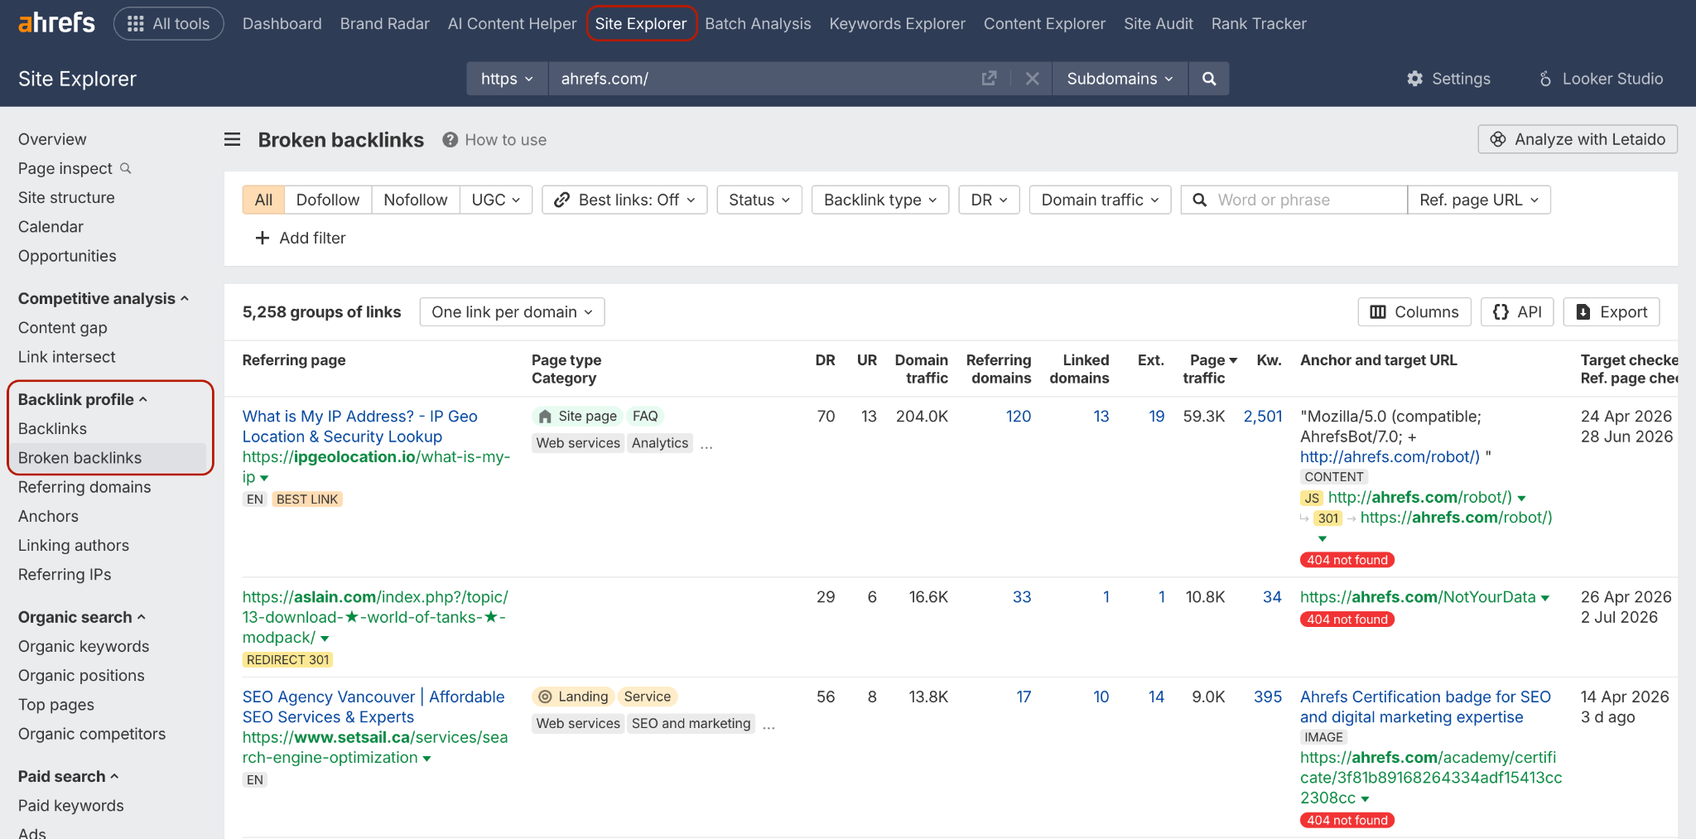
Task: Go to Dashboard tab
Action: click(x=282, y=24)
